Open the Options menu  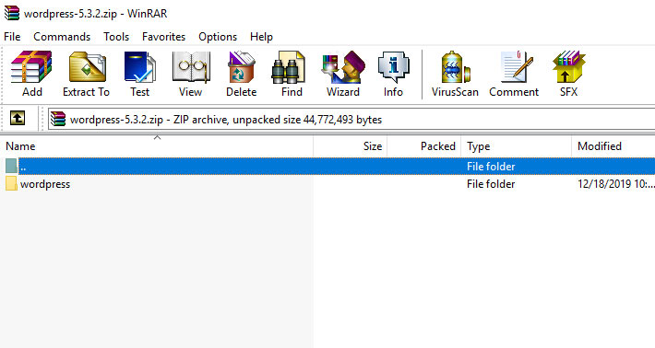tap(218, 37)
